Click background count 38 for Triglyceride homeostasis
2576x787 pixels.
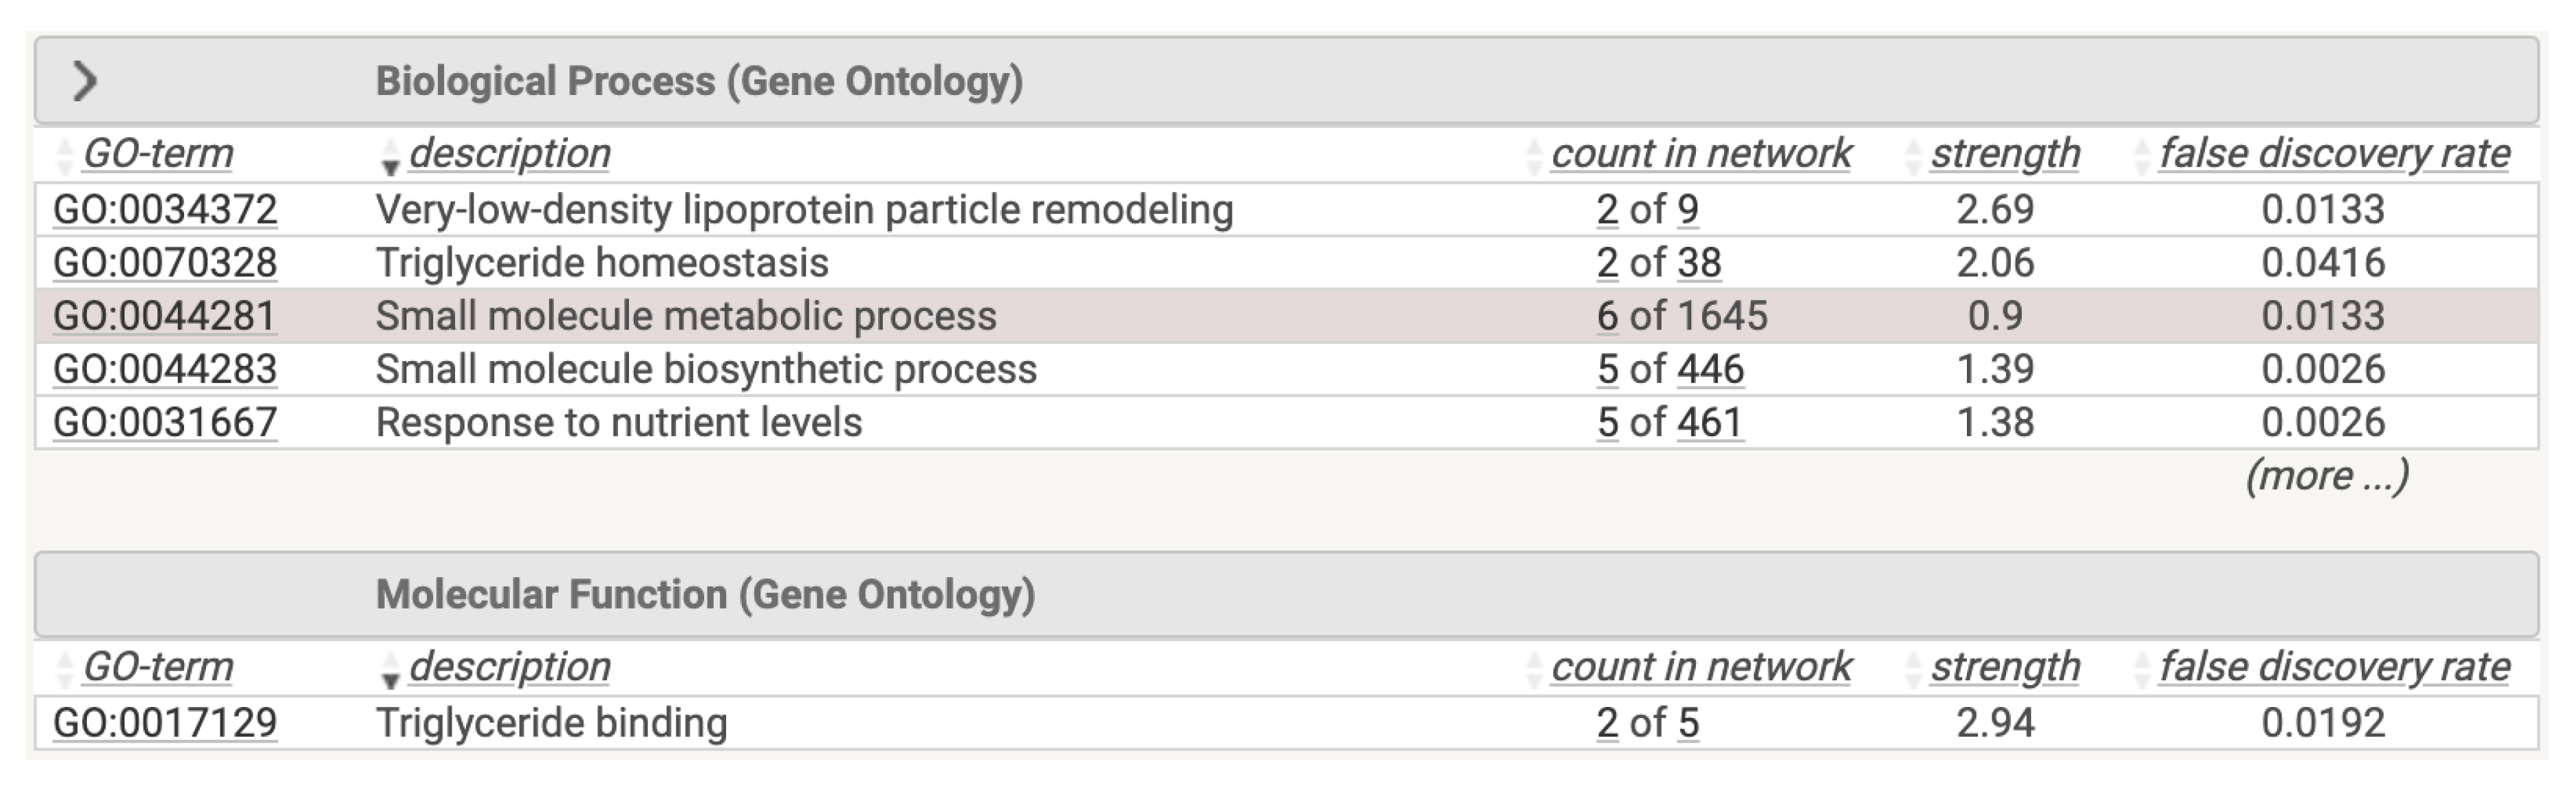pos(1699,263)
